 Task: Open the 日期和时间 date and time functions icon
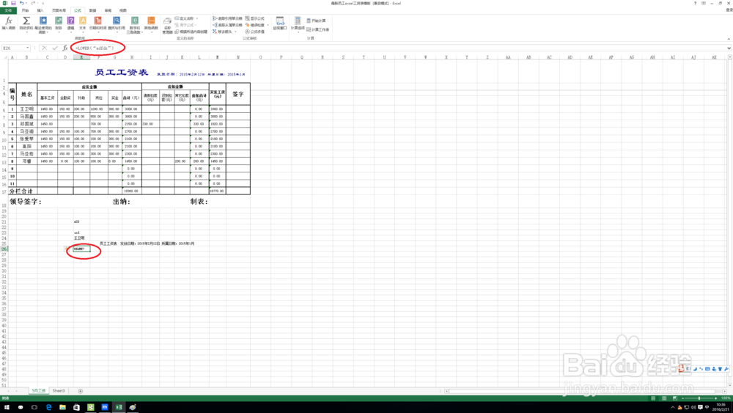tap(97, 23)
